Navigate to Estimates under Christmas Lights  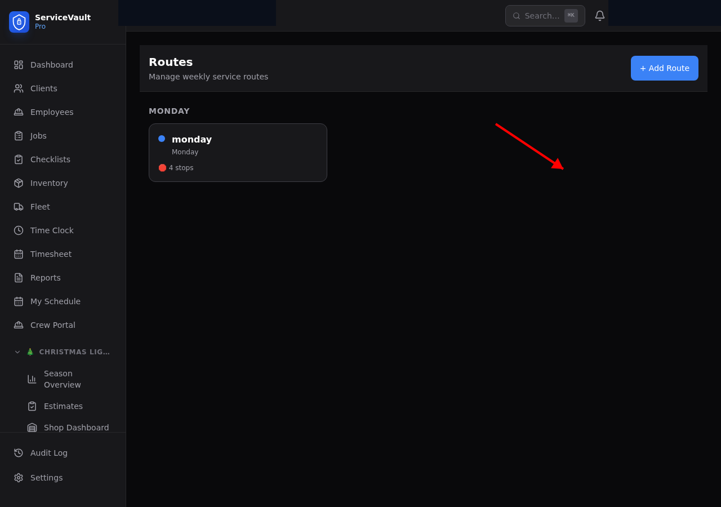tap(63, 406)
